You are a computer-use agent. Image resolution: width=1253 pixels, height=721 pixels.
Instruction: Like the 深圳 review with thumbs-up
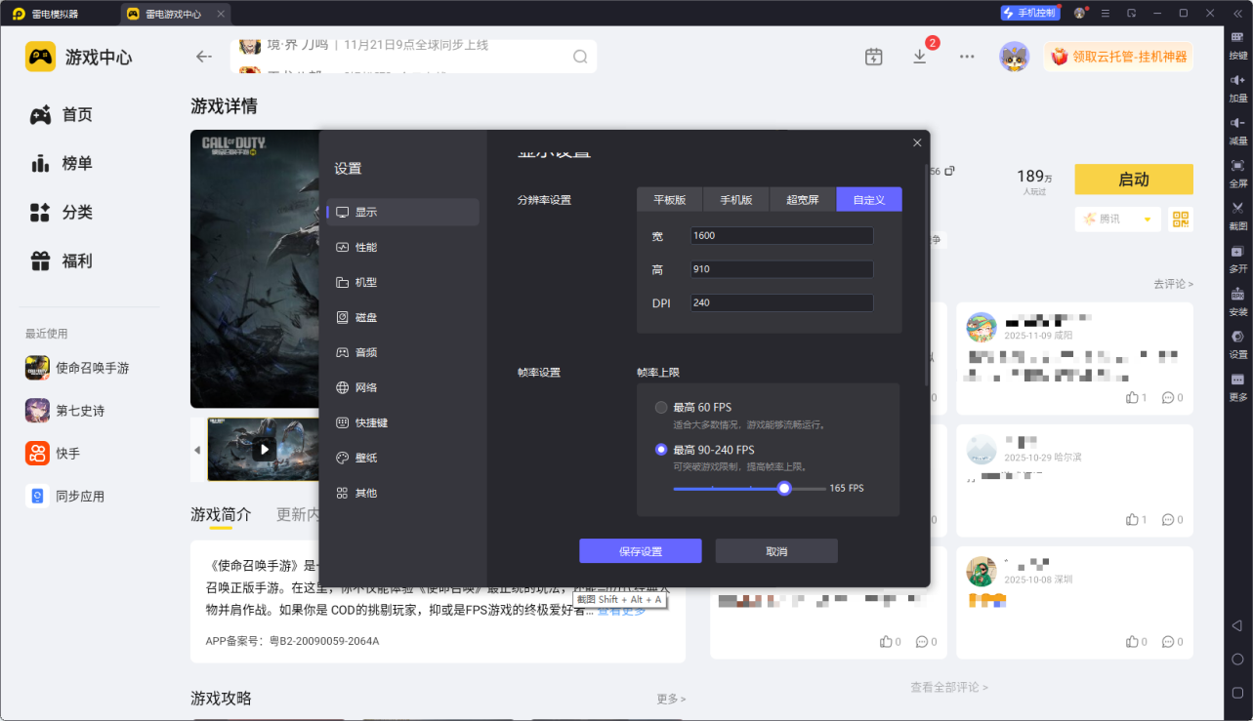(x=1133, y=642)
